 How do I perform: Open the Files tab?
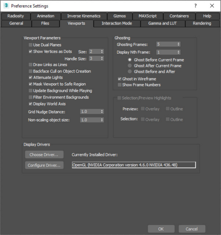pyautogui.click(x=45, y=23)
